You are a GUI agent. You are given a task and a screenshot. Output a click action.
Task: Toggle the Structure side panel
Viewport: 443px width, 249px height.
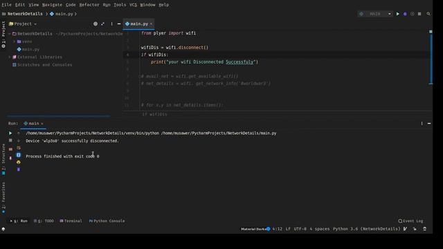3,159
